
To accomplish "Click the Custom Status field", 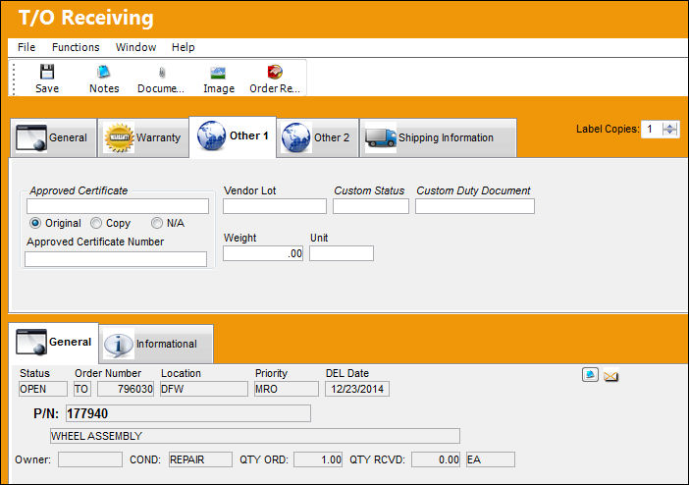I will click(371, 206).
